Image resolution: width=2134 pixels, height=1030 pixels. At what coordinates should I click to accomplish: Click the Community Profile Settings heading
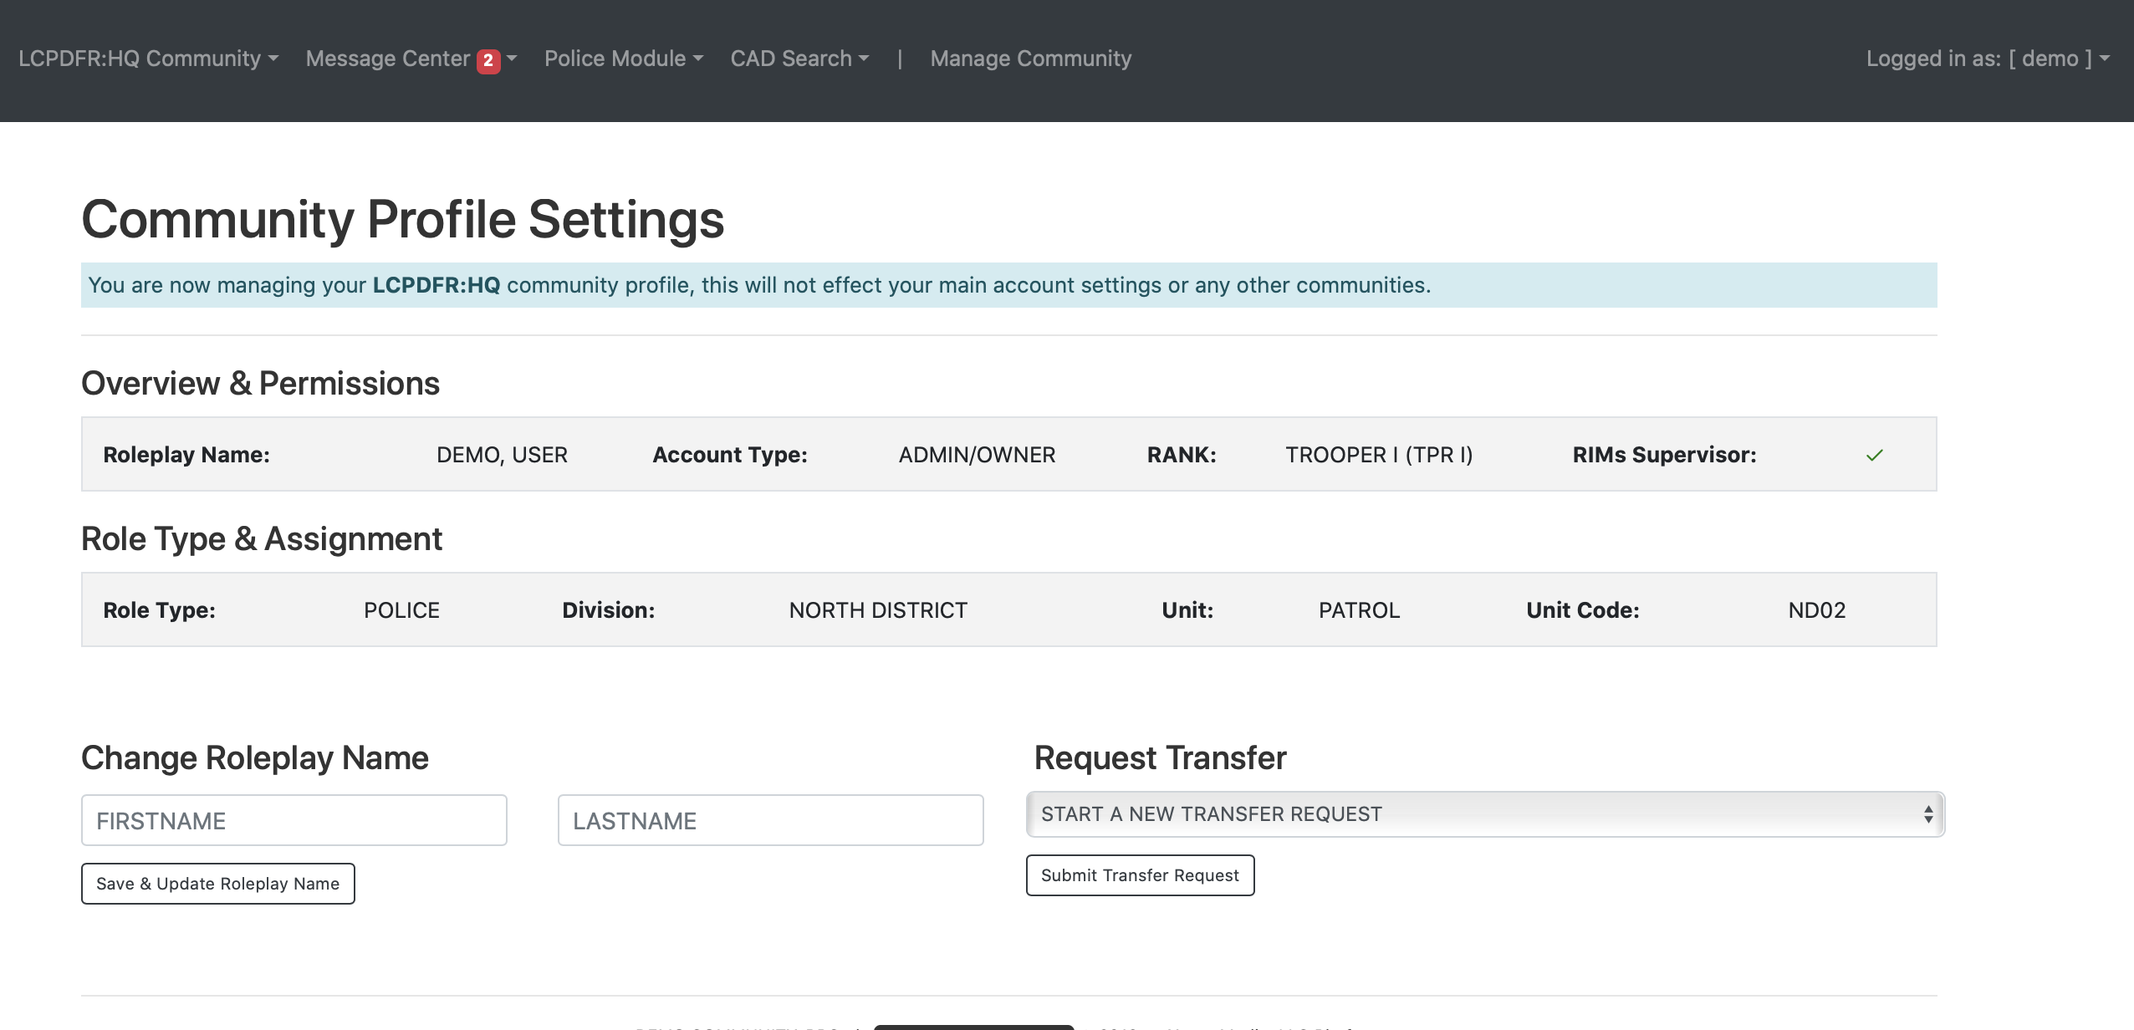click(x=403, y=219)
